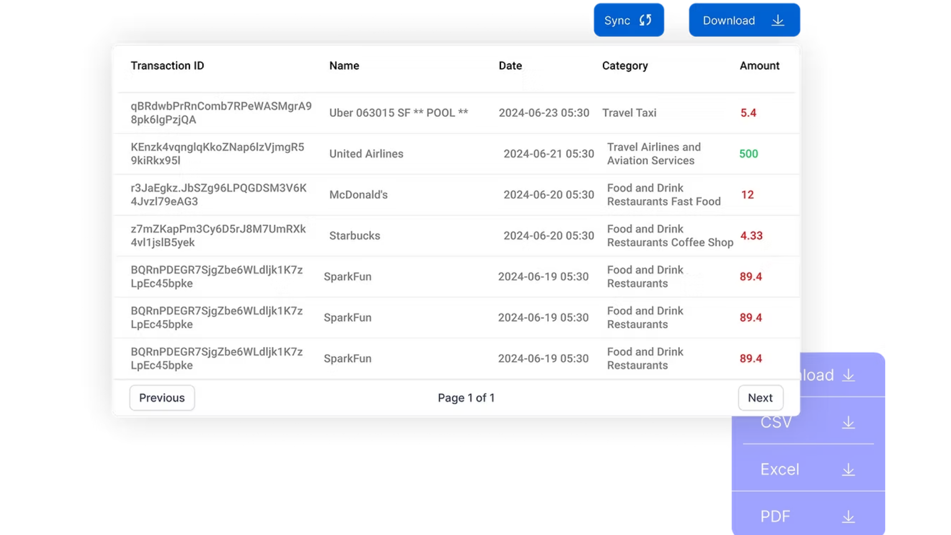951x535 pixels.
Task: Click the sync refresh arrows icon
Action: pos(645,20)
